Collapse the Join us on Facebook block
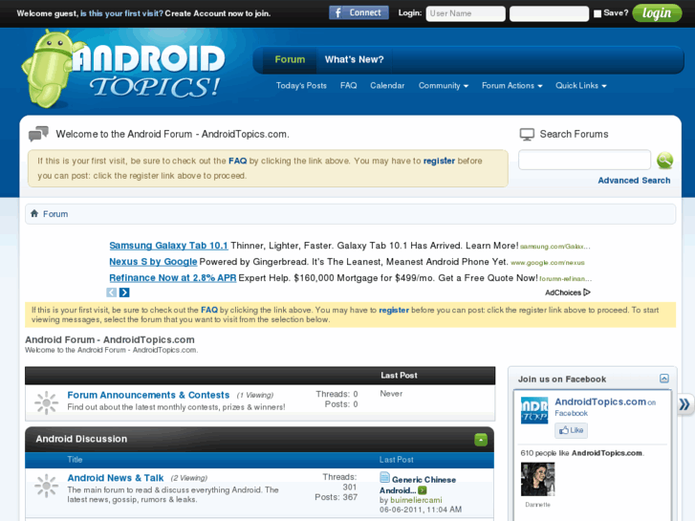 pyautogui.click(x=664, y=379)
